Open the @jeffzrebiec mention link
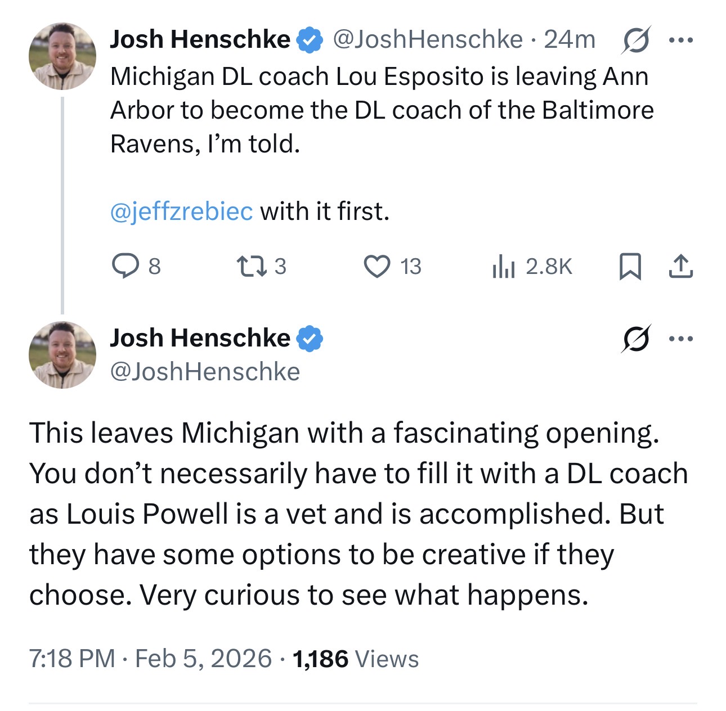 point(181,211)
